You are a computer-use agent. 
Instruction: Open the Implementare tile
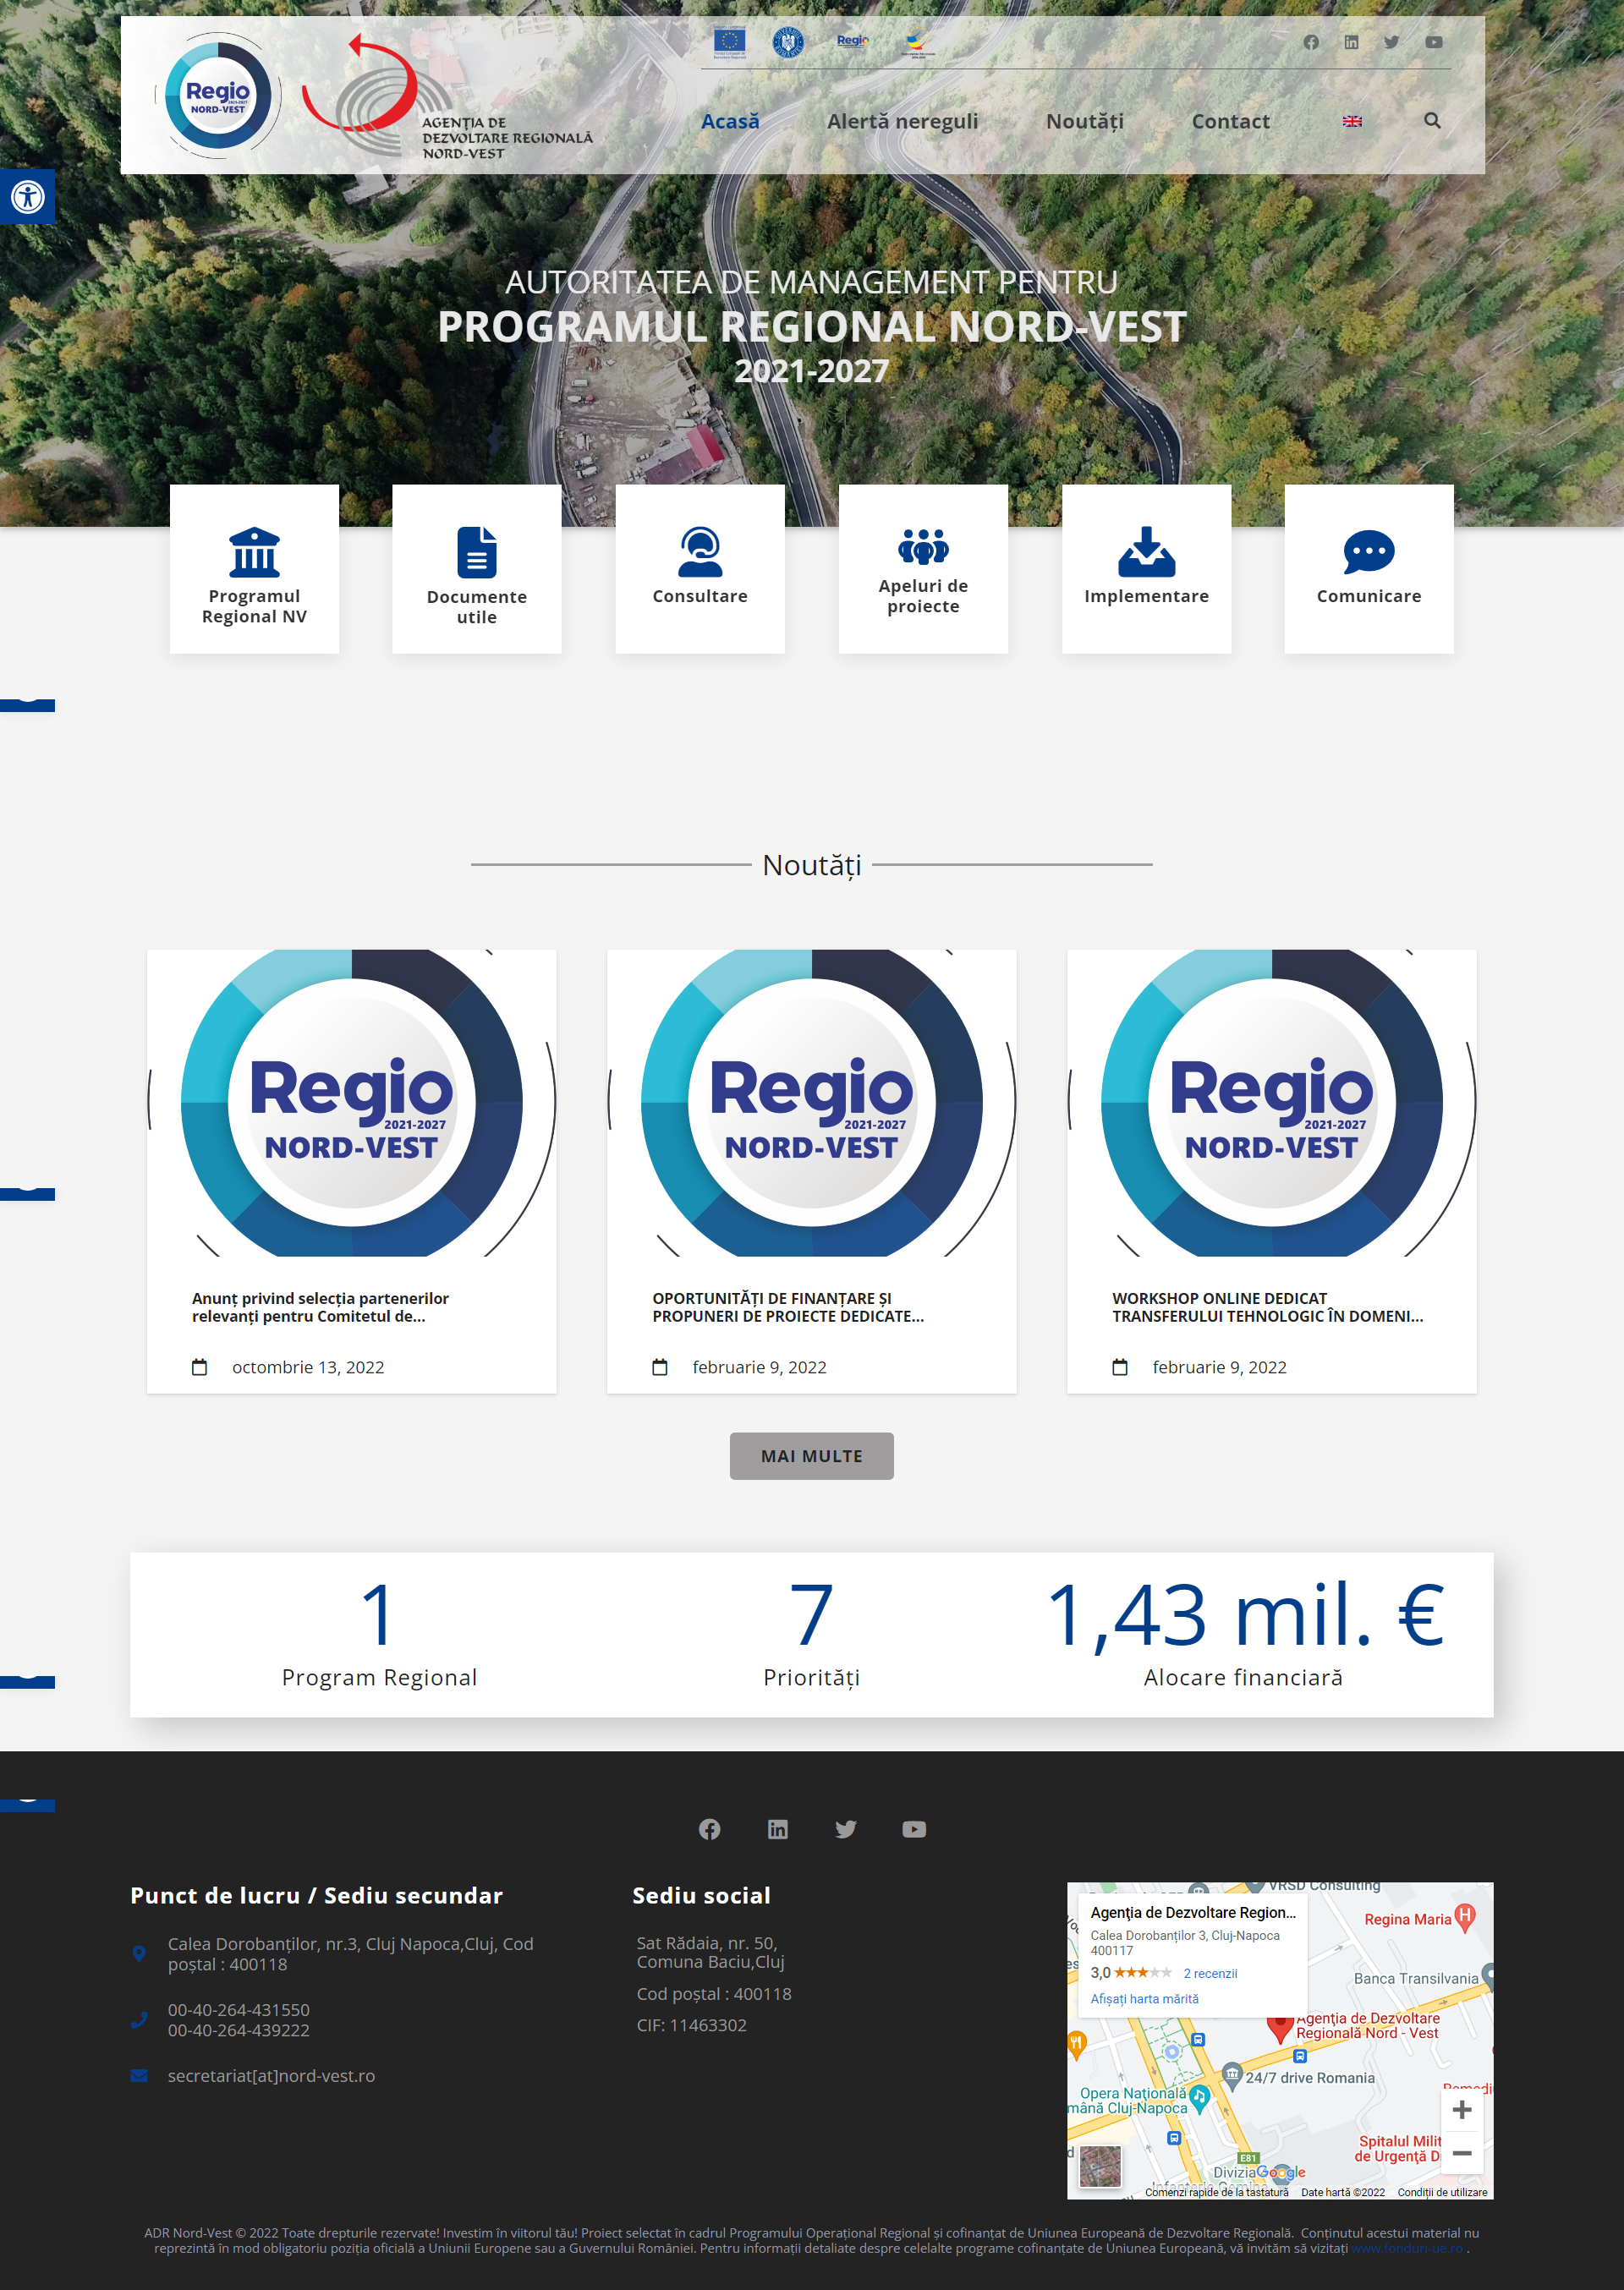coord(1146,570)
